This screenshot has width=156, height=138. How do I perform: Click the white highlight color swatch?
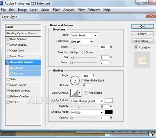[109, 101]
